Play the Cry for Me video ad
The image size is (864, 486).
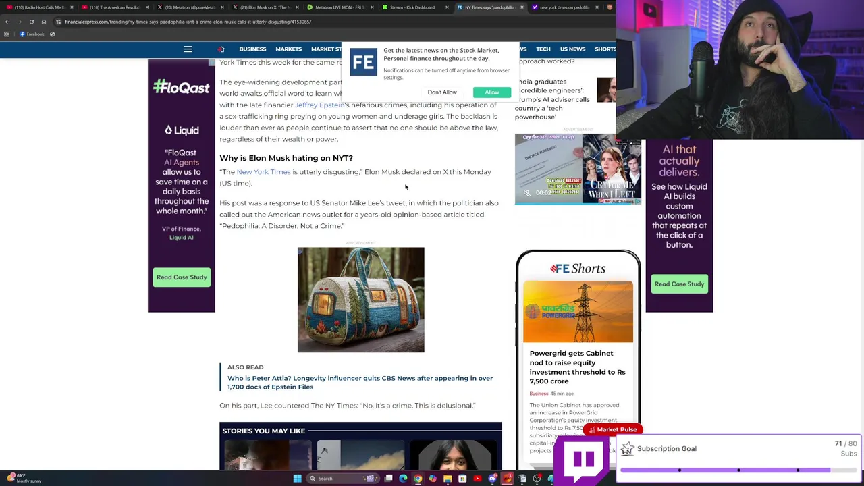coord(578,169)
